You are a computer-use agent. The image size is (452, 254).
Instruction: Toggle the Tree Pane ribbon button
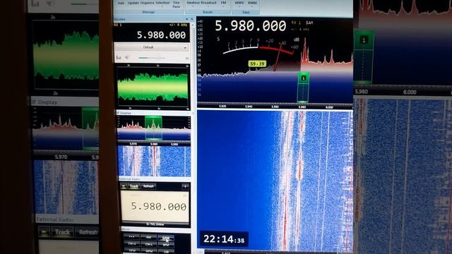pos(176,4)
